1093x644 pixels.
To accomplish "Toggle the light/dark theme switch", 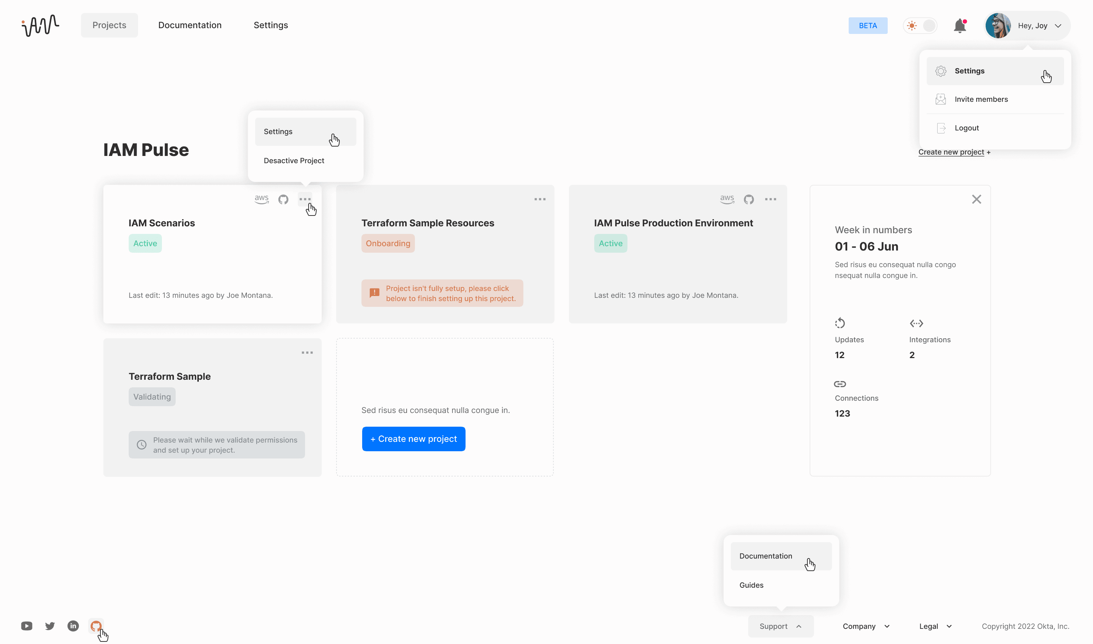I will pyautogui.click(x=920, y=26).
